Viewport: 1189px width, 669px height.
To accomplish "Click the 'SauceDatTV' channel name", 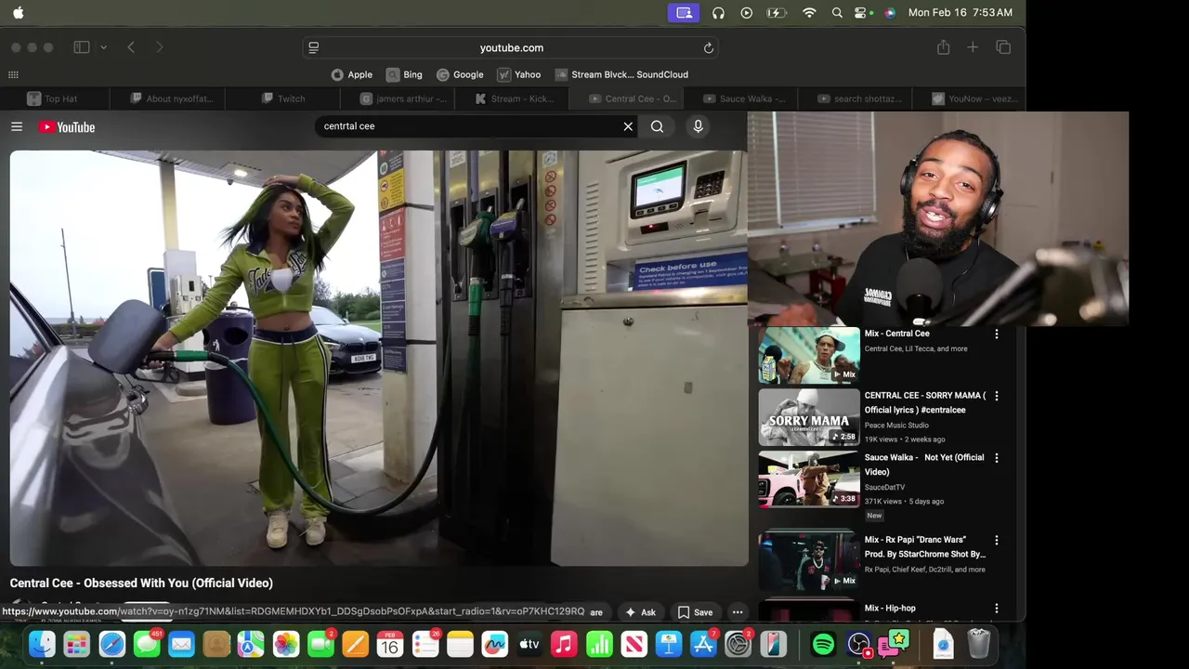I will click(x=884, y=487).
